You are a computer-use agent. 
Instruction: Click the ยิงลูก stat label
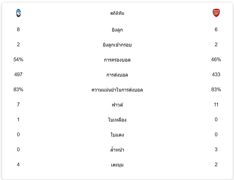click(x=117, y=30)
